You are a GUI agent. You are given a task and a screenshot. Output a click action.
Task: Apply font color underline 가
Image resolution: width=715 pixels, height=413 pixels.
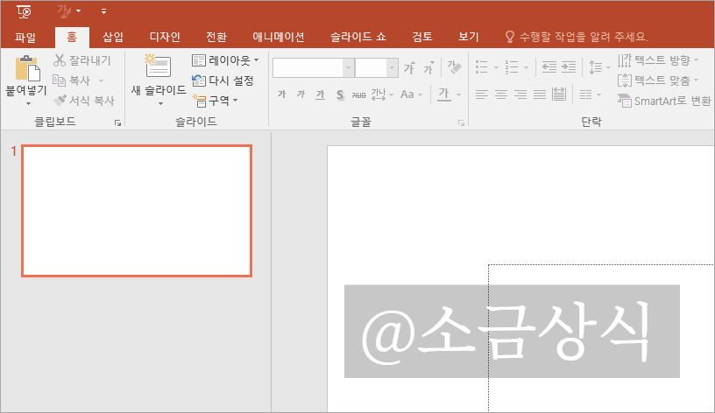click(x=444, y=94)
